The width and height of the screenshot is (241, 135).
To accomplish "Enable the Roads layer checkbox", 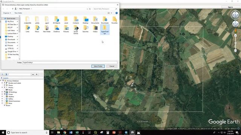I will [x=5, y=90].
